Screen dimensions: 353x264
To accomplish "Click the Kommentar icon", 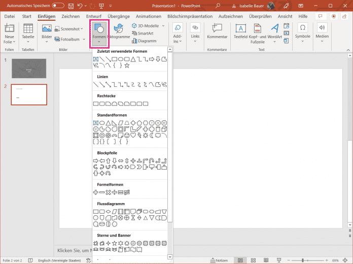I will 217,31.
